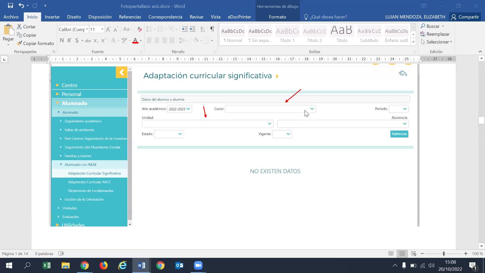Open the Insertar ribbon tab
This screenshot has width=485, height=273.
pyautogui.click(x=52, y=17)
